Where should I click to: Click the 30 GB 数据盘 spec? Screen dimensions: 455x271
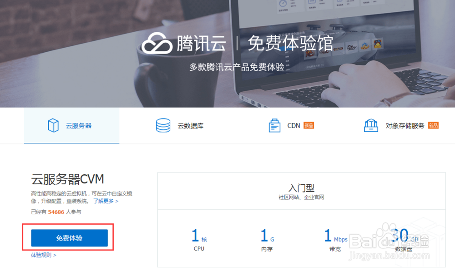tap(404, 240)
